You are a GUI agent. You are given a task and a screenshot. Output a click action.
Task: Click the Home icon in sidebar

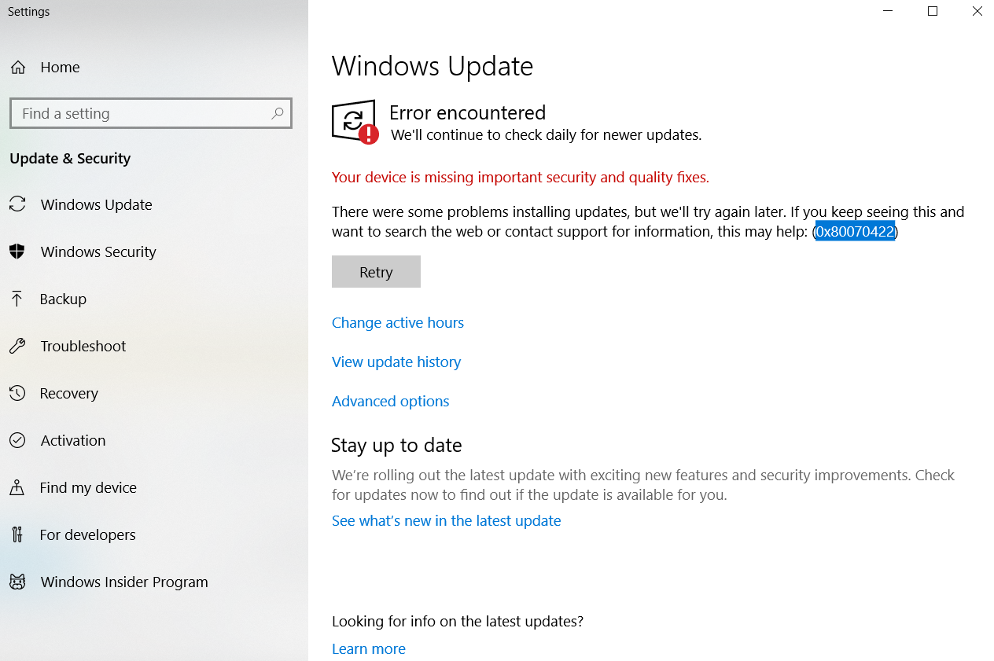[17, 68]
